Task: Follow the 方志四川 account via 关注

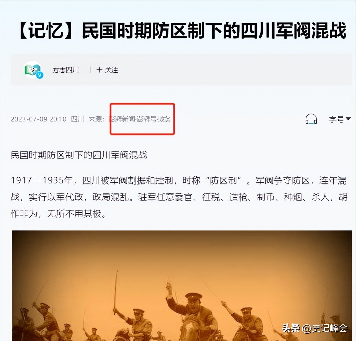Action: click(107, 70)
